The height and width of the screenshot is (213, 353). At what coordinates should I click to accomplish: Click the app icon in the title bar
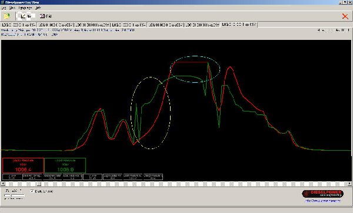(x=2, y=2)
